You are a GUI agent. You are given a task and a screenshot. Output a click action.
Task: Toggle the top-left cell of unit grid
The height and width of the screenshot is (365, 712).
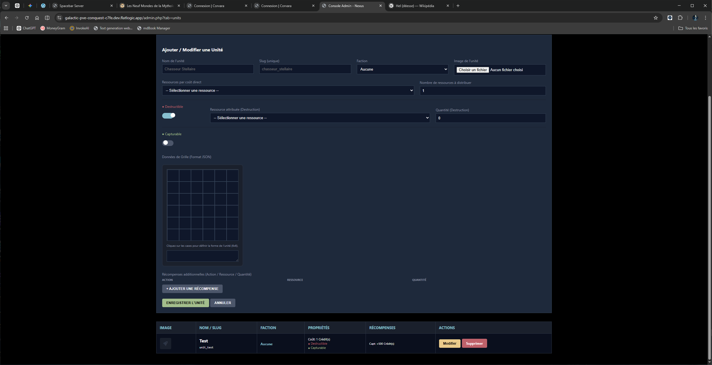pyautogui.click(x=173, y=176)
